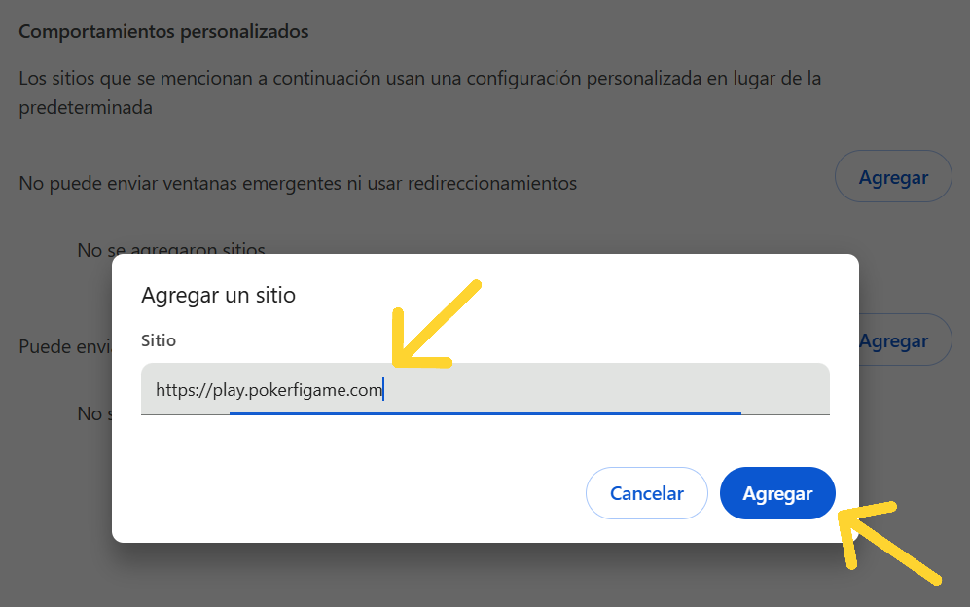Screen dimensions: 970x607
Task: Focus the Sitio text field
Action: coord(485,389)
